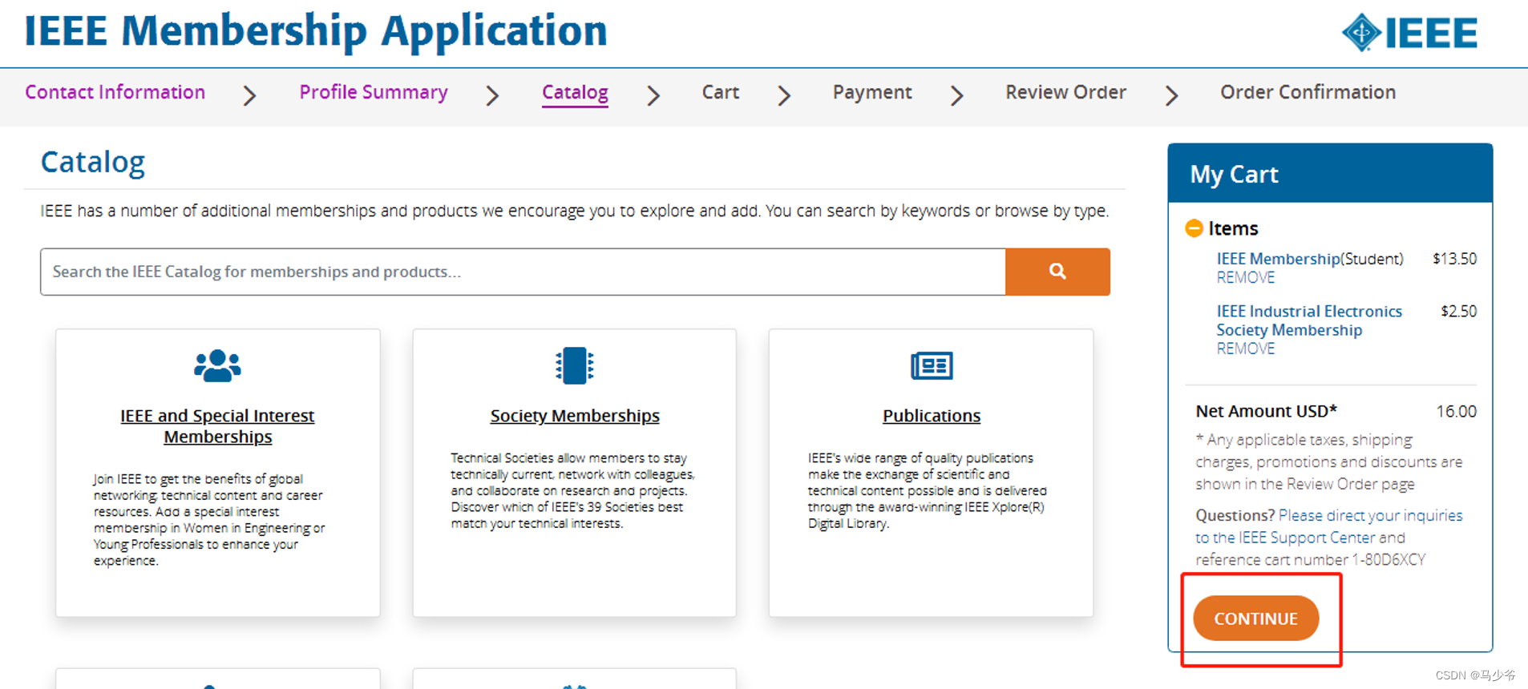Open Society Memberships category
Screen dimensions: 1528x689
(575, 416)
